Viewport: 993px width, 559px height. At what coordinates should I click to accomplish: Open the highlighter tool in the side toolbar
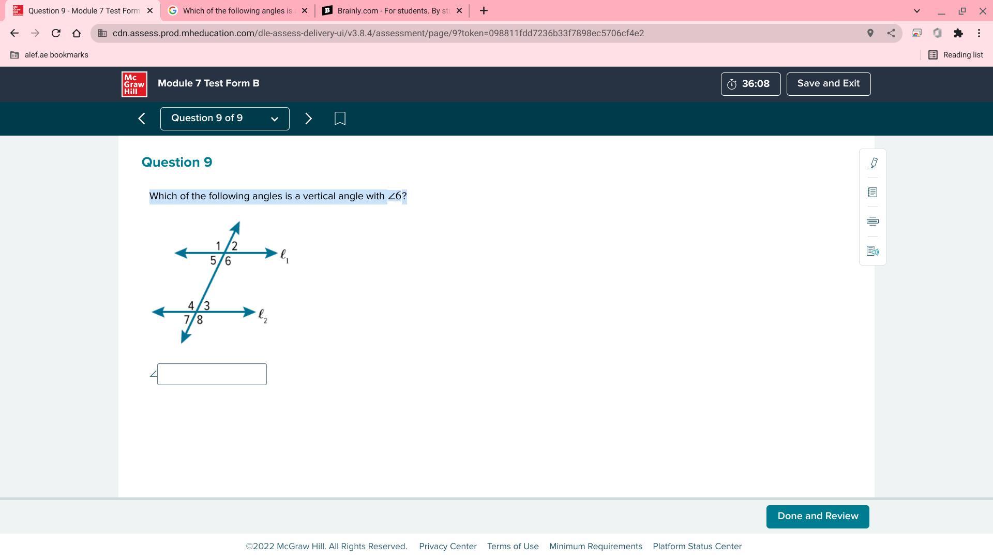[872, 164]
